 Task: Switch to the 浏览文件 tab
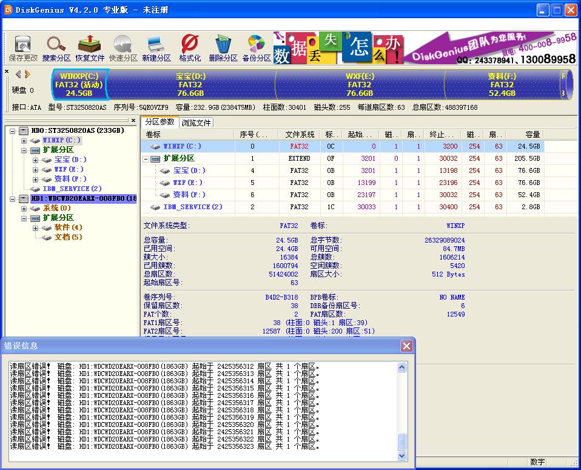[x=196, y=123]
